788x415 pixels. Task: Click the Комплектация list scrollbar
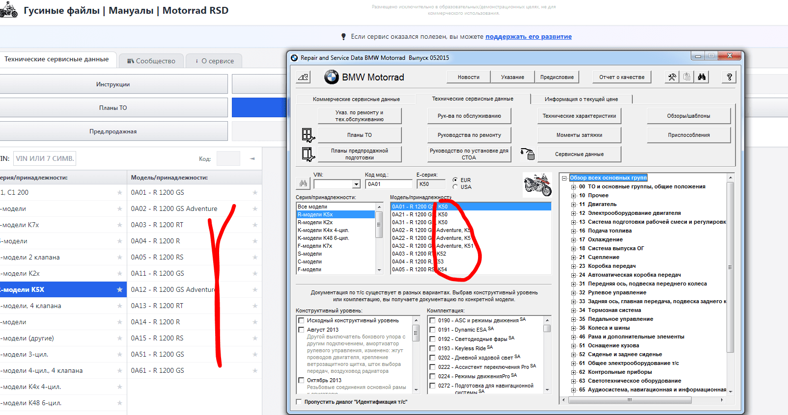[x=547, y=354]
